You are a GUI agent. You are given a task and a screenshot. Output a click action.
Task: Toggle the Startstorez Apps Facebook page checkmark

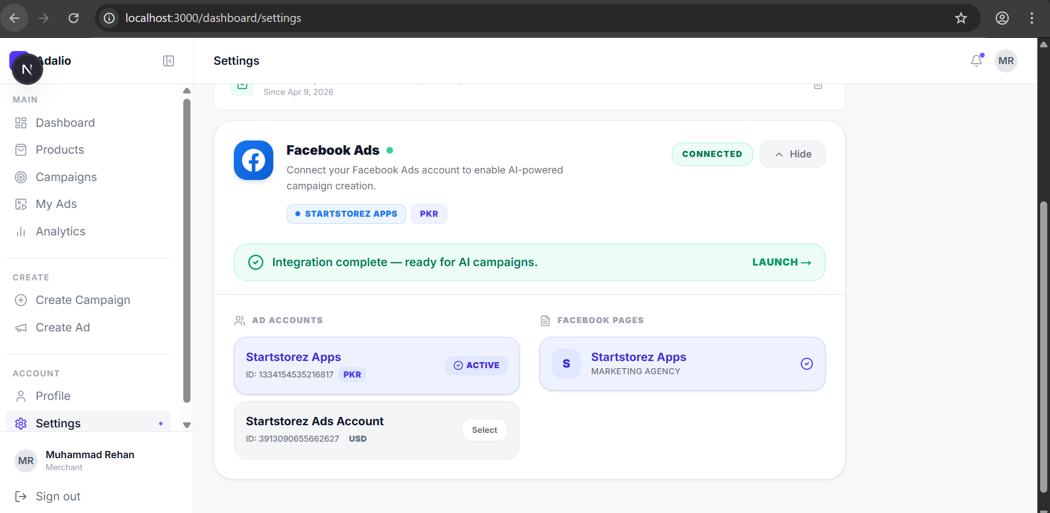click(807, 364)
